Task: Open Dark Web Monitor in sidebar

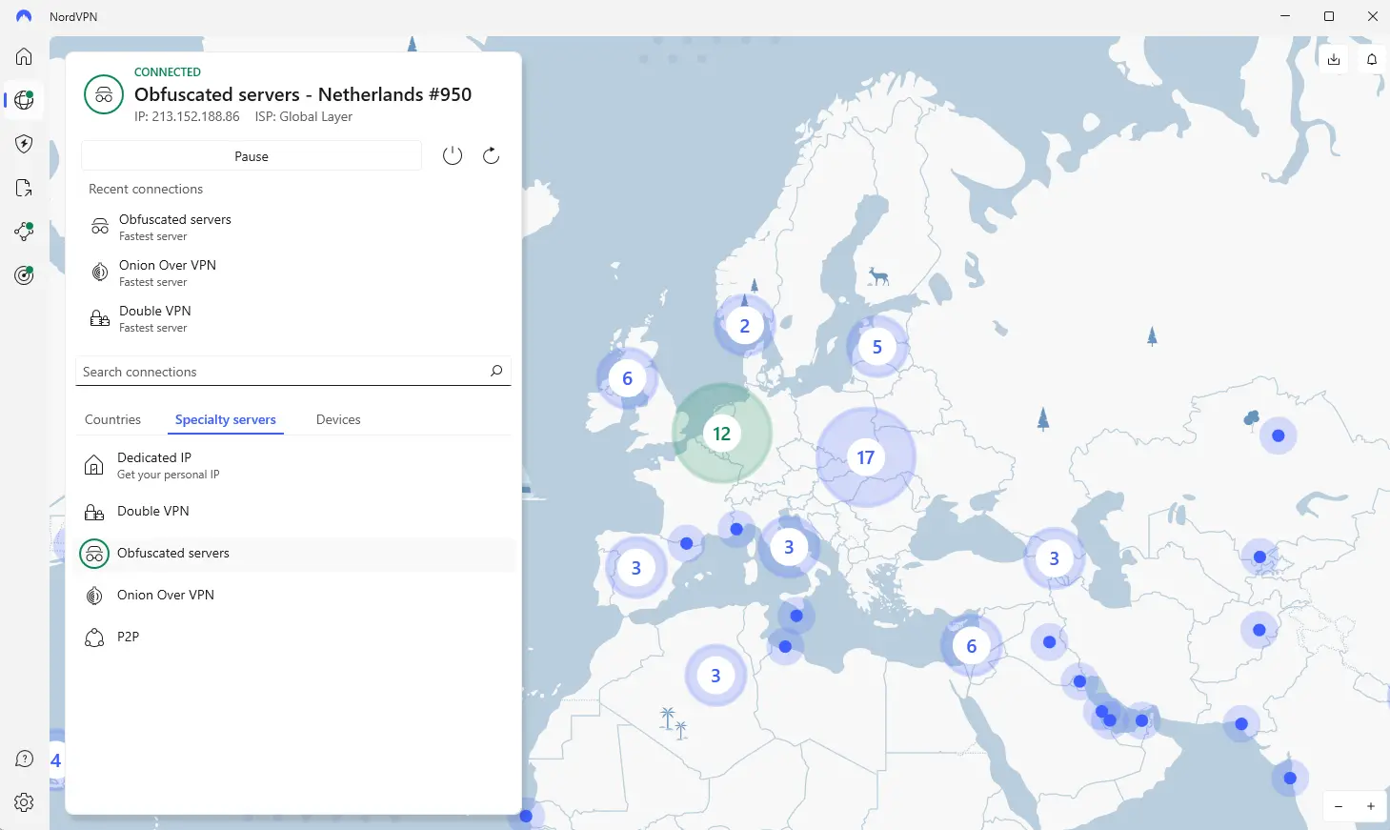Action: coord(23,275)
